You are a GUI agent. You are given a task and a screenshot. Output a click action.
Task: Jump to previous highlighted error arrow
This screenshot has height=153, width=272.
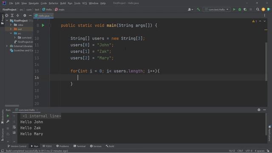click(260, 21)
